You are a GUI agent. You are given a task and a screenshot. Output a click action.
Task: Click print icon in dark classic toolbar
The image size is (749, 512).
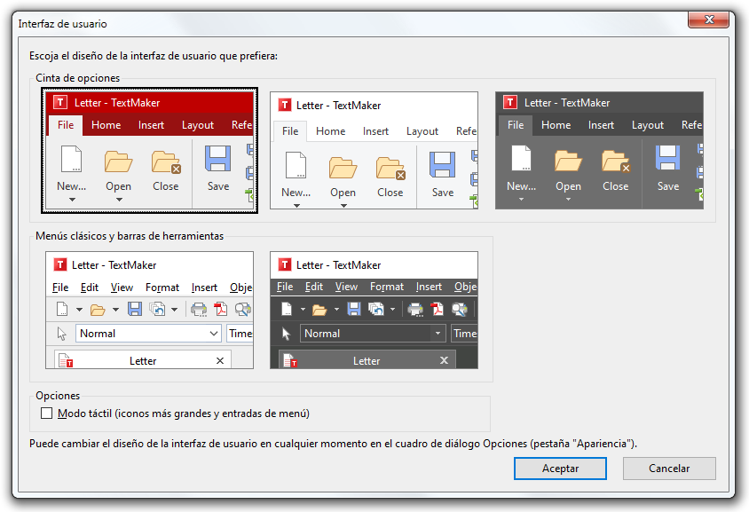pos(415,310)
